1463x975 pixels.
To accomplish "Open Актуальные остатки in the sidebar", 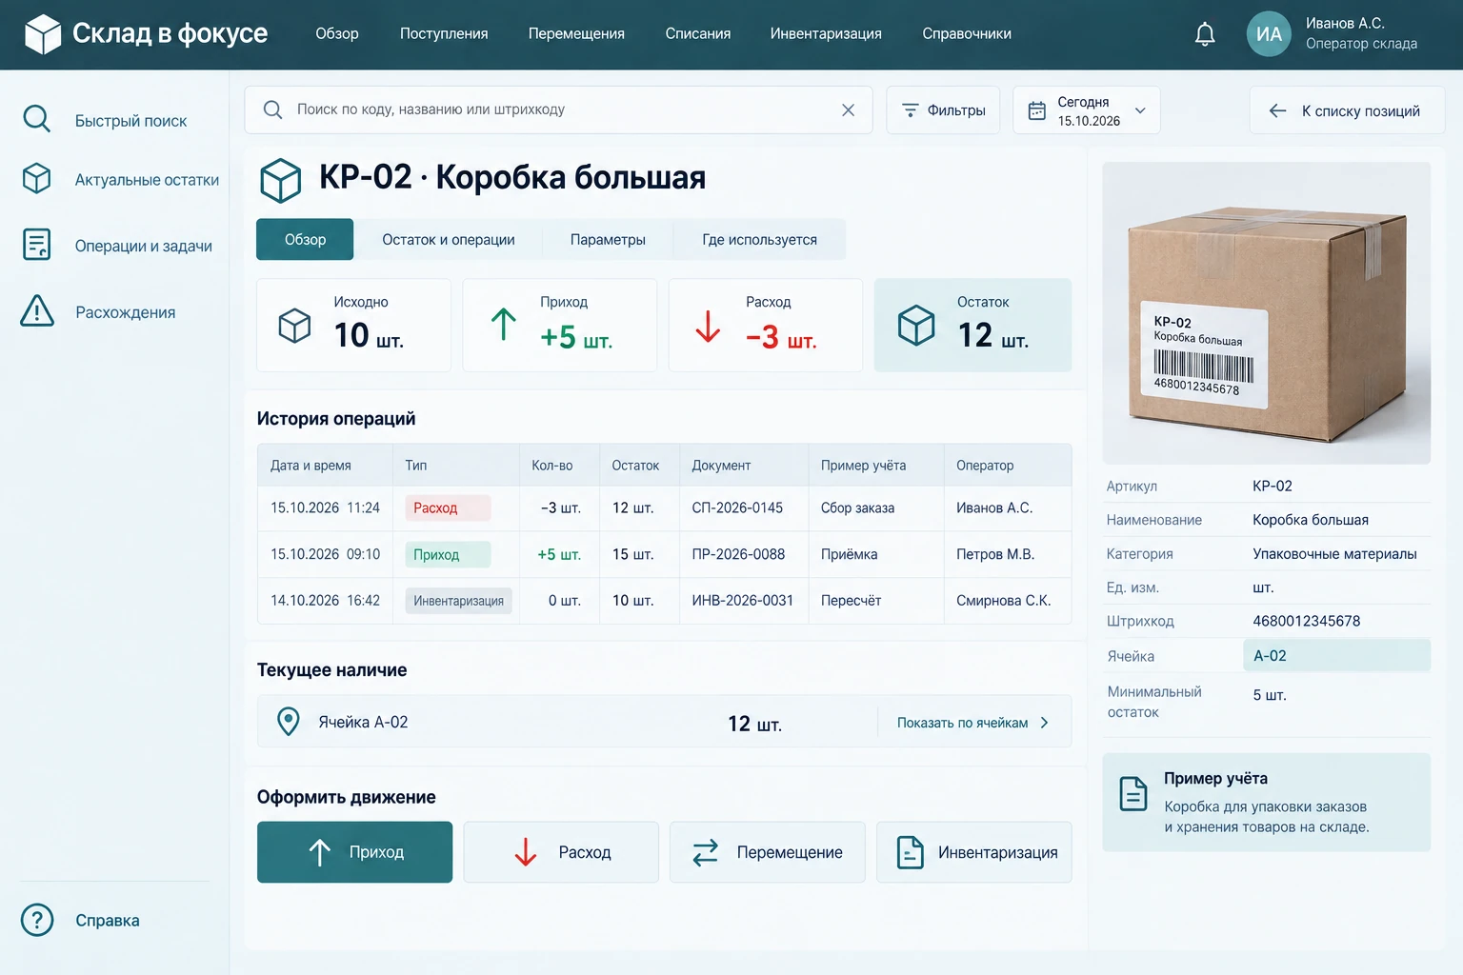I will click(x=120, y=180).
